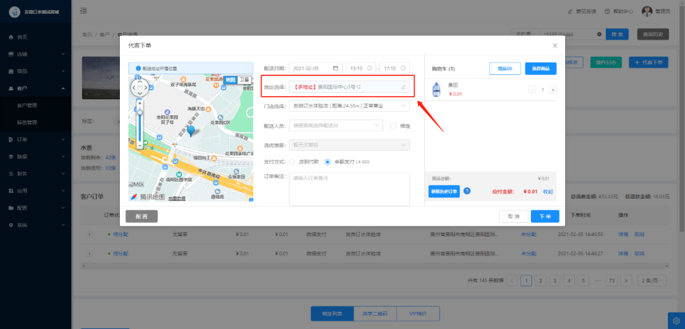Open 首页 home in the sidebar
685x329 pixels.
pyautogui.click(x=36, y=37)
